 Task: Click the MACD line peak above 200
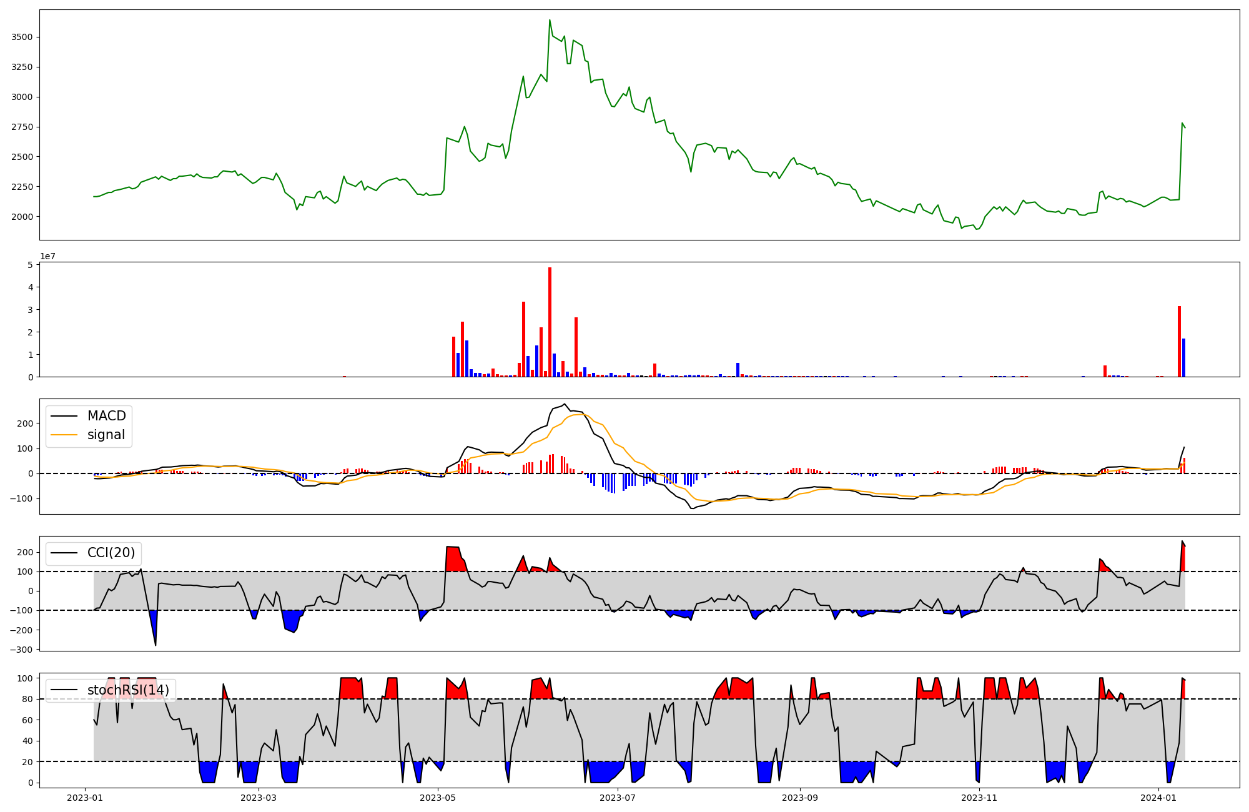tap(565, 404)
